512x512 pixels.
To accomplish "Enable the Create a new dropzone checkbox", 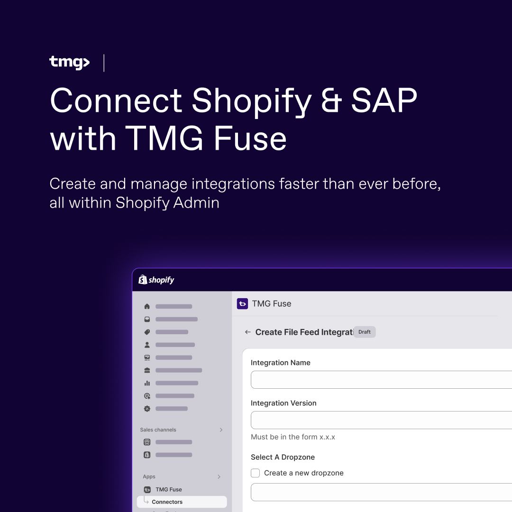I will coord(256,473).
